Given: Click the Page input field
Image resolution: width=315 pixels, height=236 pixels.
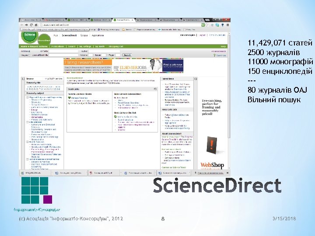Looking at the screenshot, I should (x=118, y=55).
